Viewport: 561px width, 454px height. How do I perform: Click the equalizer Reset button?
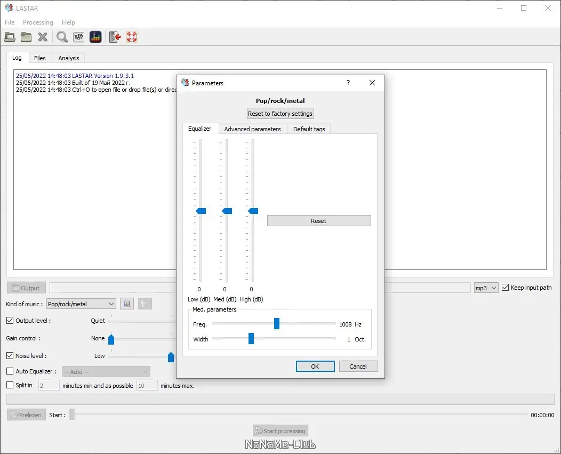[x=319, y=220]
